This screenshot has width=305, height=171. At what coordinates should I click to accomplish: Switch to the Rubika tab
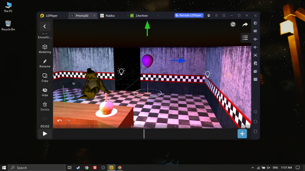point(110,16)
